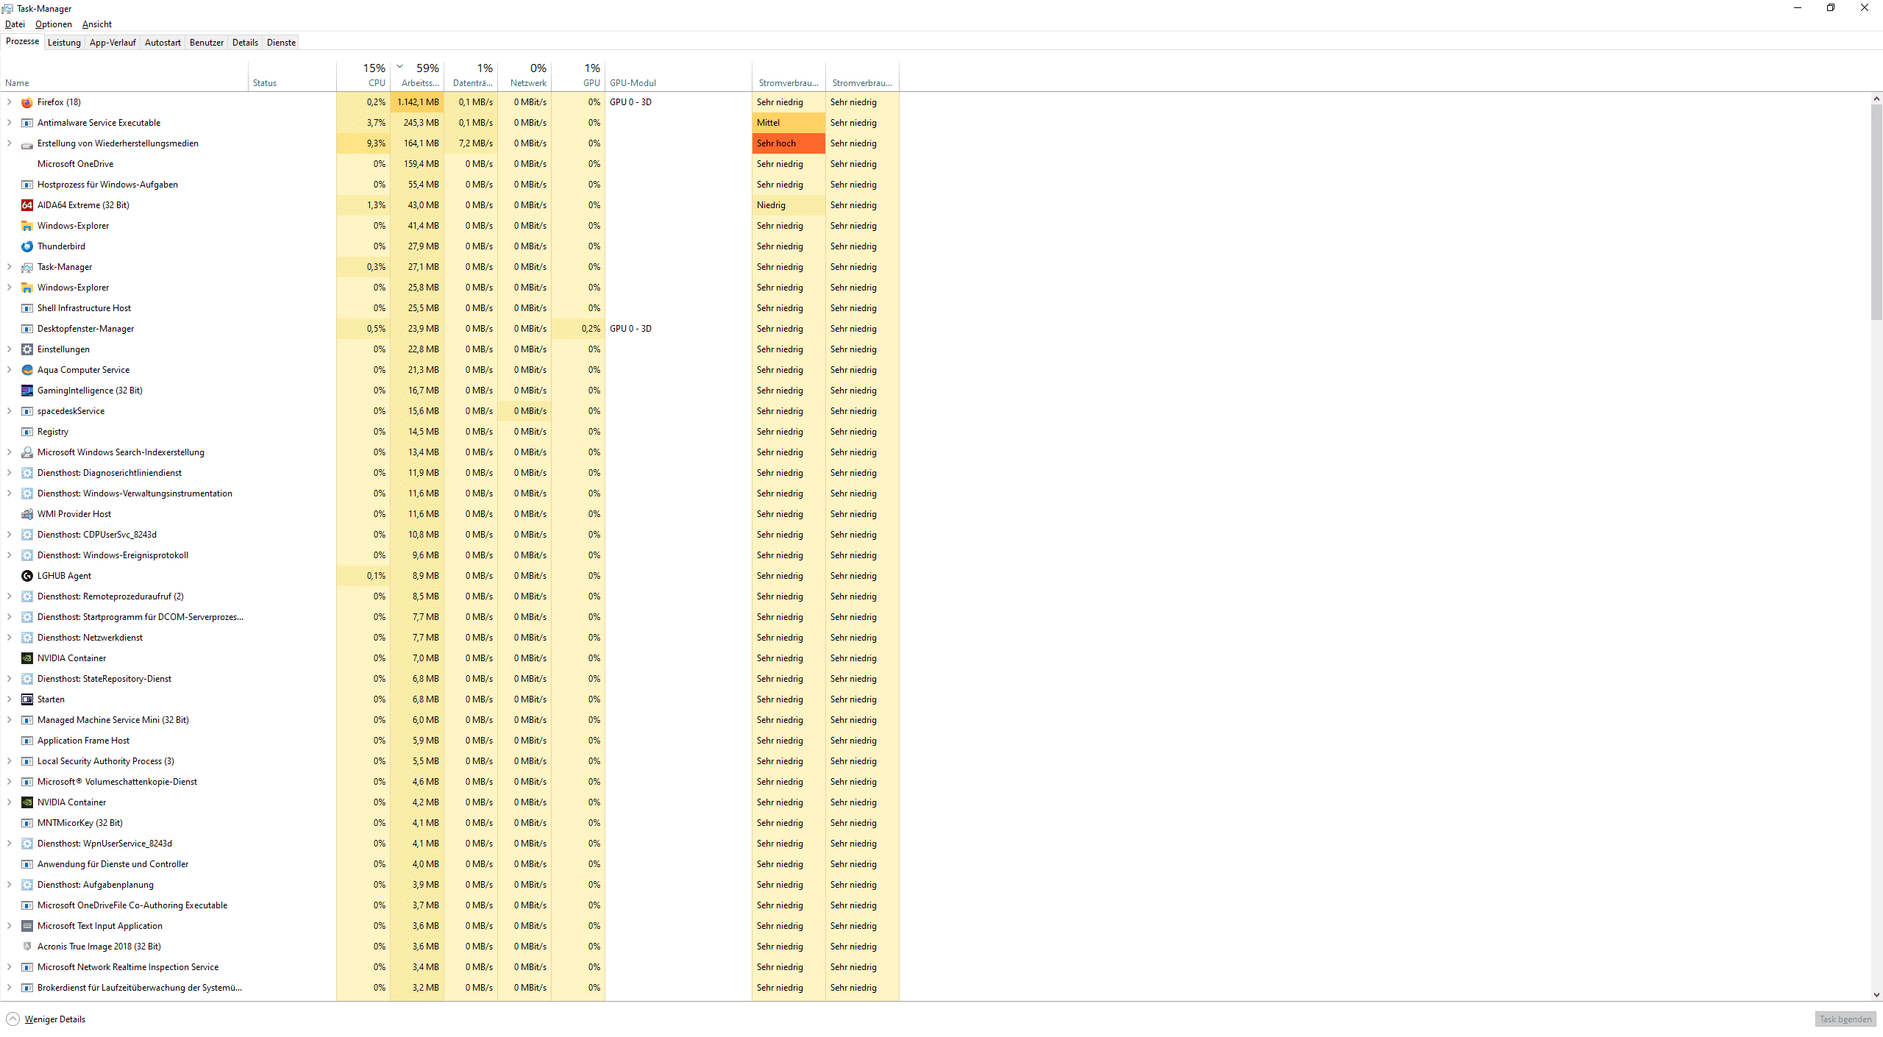Click the Diensthost: Netzwerkdienst gear icon
1883x1037 pixels.
pos(27,638)
